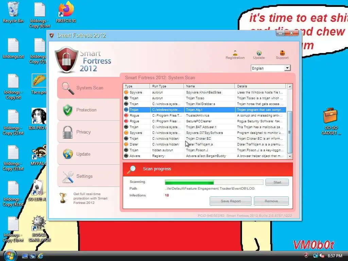Viewport: 348px width, 261px height.
Task: Click the scan list scrollbar thumb
Action: (x=290, y=132)
